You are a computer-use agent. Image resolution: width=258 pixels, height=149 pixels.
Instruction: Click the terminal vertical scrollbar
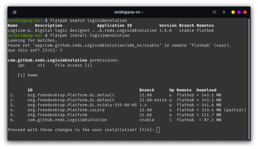[249, 79]
